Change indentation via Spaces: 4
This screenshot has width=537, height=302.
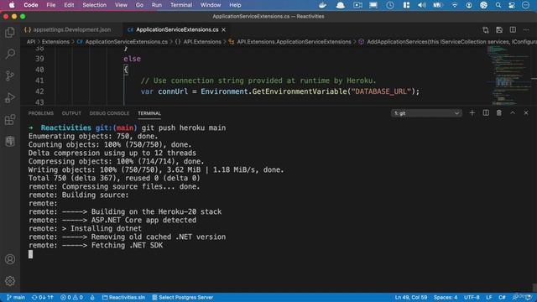click(x=446, y=297)
